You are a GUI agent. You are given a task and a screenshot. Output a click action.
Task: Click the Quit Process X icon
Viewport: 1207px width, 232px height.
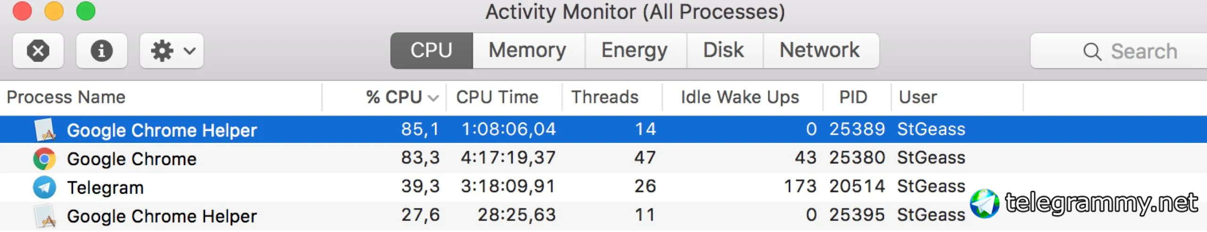pos(38,50)
